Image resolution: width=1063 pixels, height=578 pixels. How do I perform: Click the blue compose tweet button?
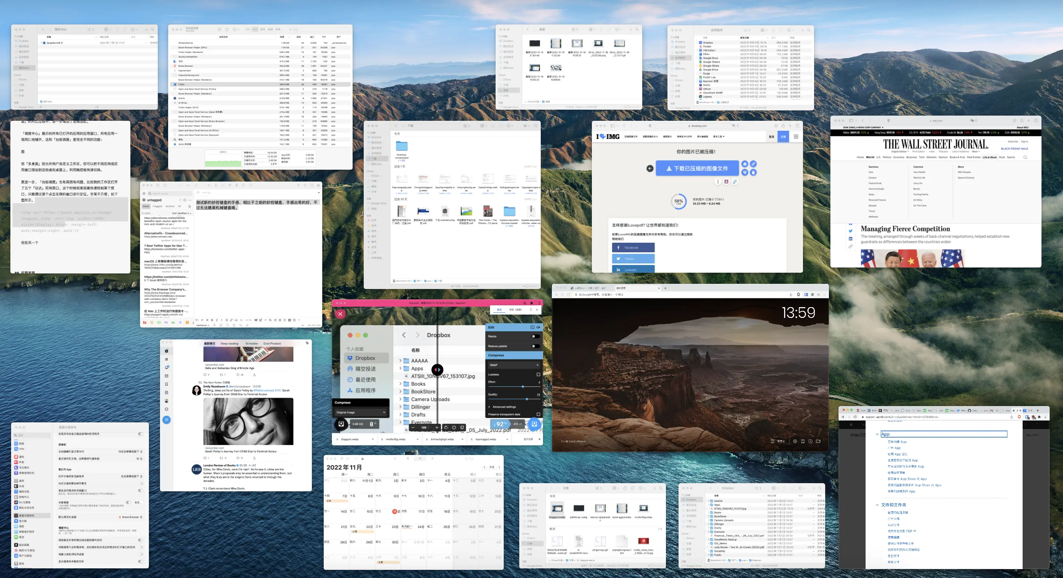pos(167,420)
